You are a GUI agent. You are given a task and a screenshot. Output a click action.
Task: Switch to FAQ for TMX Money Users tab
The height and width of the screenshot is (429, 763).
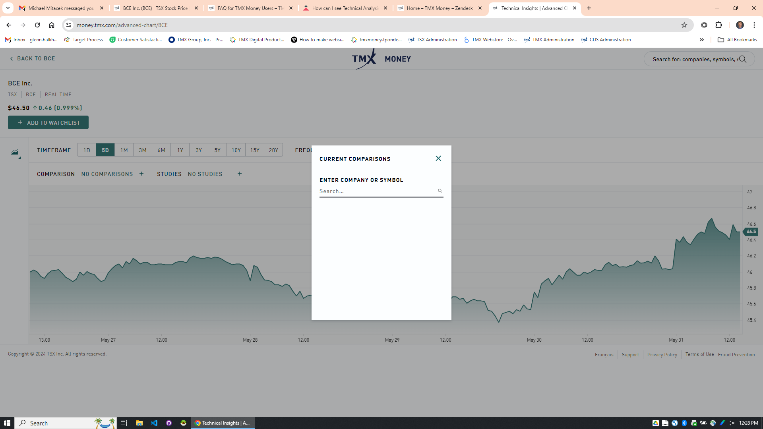[x=250, y=8]
